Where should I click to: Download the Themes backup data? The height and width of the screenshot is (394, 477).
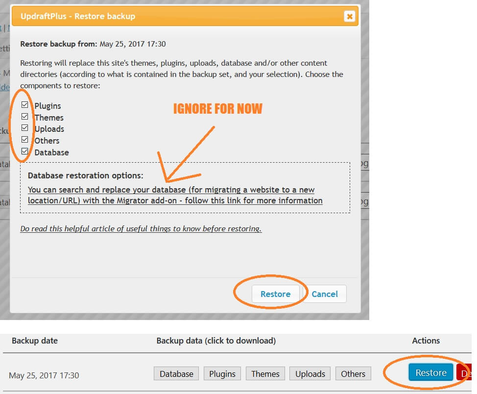pos(265,373)
